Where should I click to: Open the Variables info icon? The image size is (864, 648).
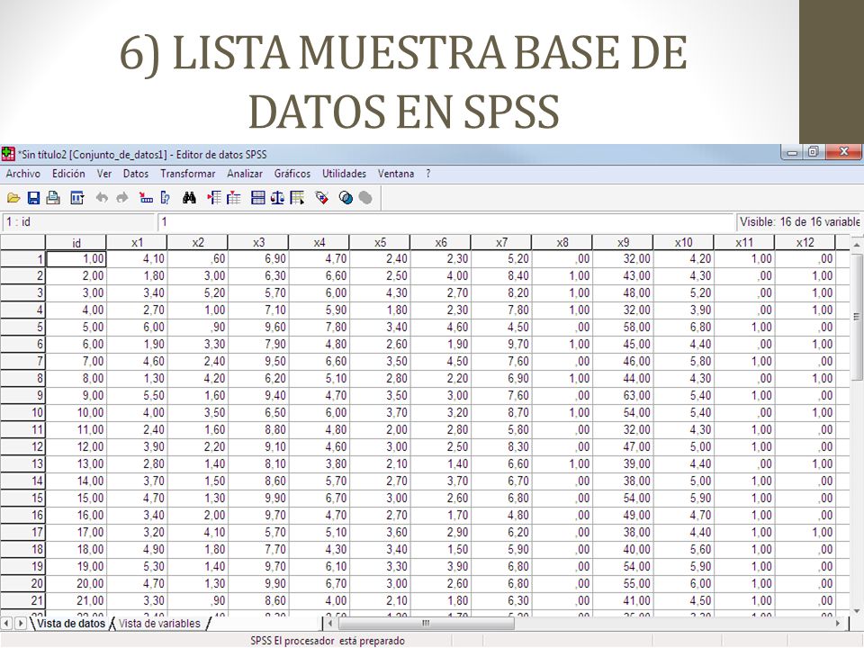point(165,198)
